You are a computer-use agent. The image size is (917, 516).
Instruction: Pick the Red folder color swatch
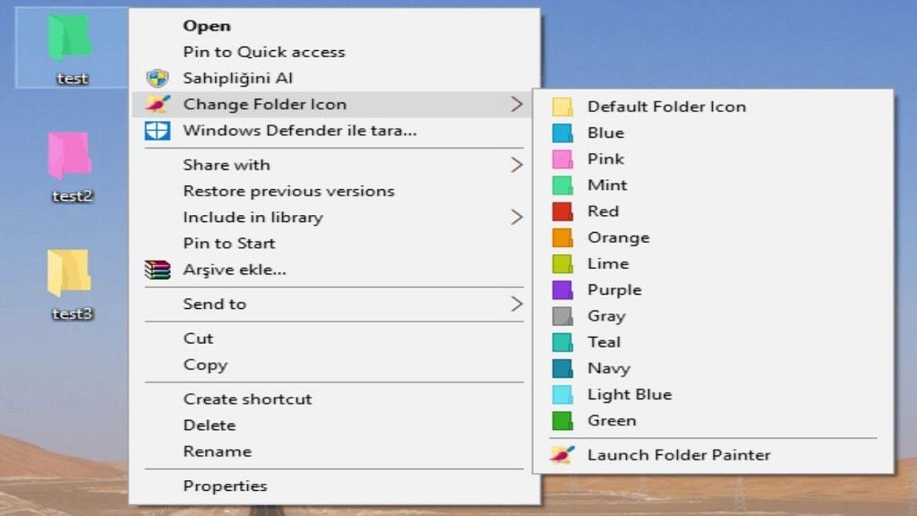(x=562, y=211)
